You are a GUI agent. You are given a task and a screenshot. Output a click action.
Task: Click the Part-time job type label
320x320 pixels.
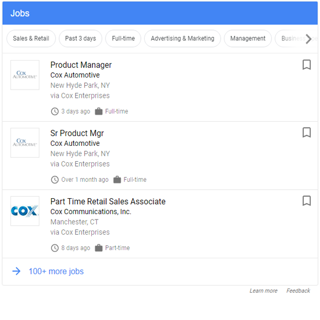pos(117,248)
